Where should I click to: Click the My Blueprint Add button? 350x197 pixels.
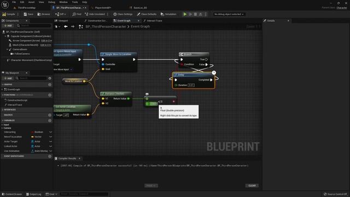[8, 78]
